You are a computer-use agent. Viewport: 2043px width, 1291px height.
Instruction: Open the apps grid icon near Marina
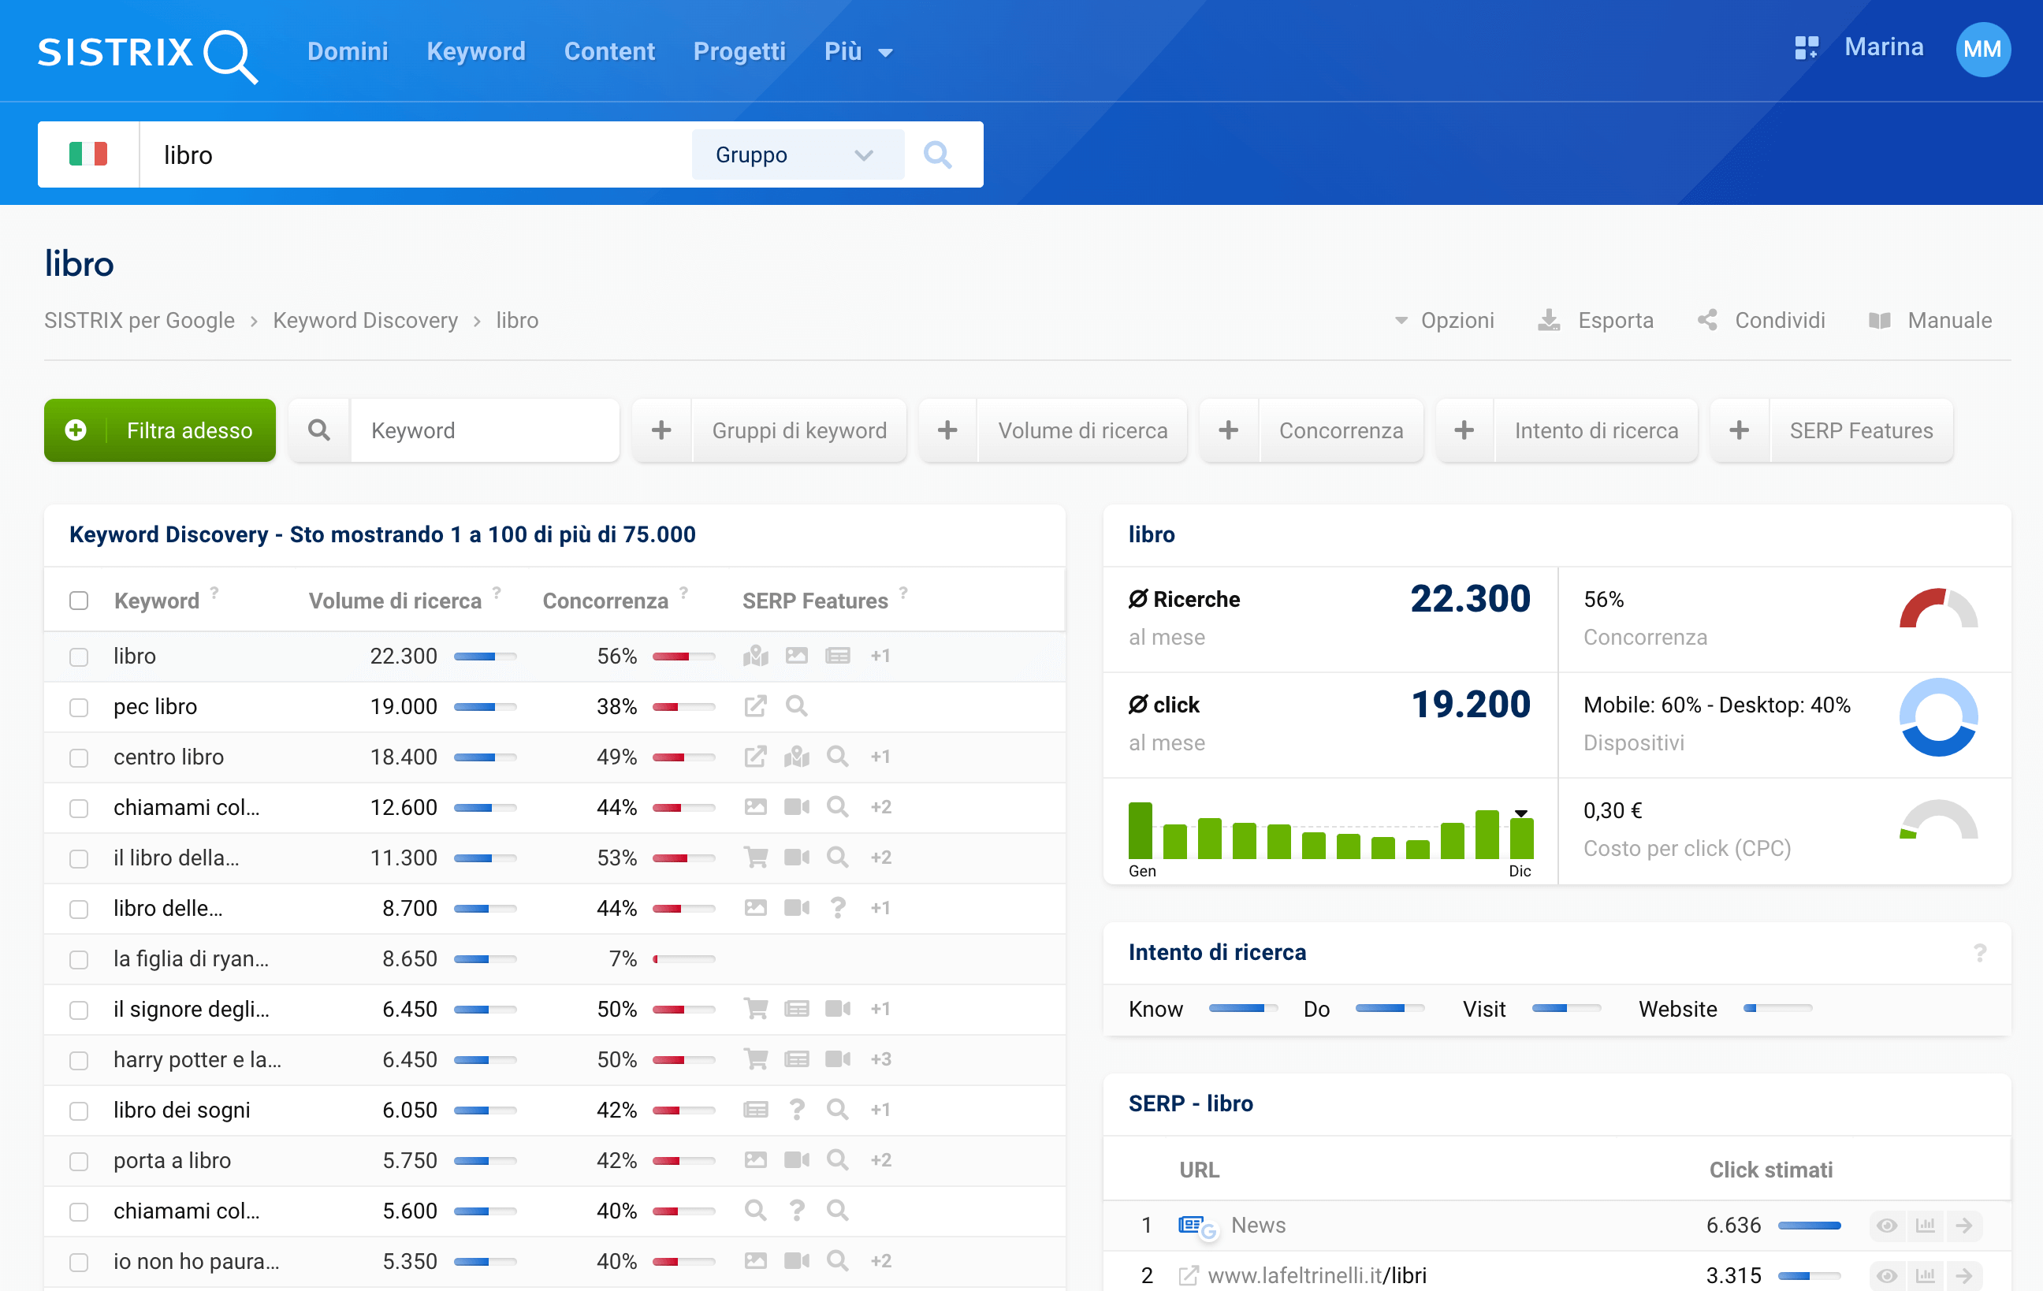click(x=1806, y=48)
